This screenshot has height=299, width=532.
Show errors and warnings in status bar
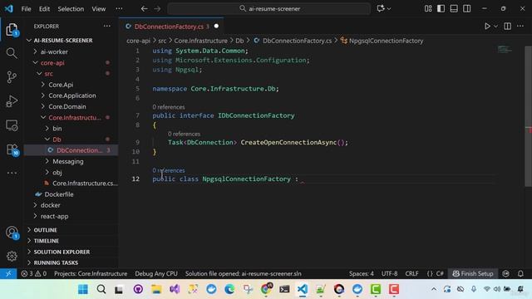tap(34, 273)
